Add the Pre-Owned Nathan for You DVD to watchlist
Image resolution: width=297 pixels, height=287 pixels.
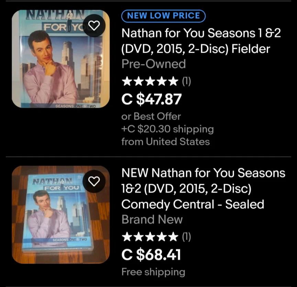[x=94, y=25]
